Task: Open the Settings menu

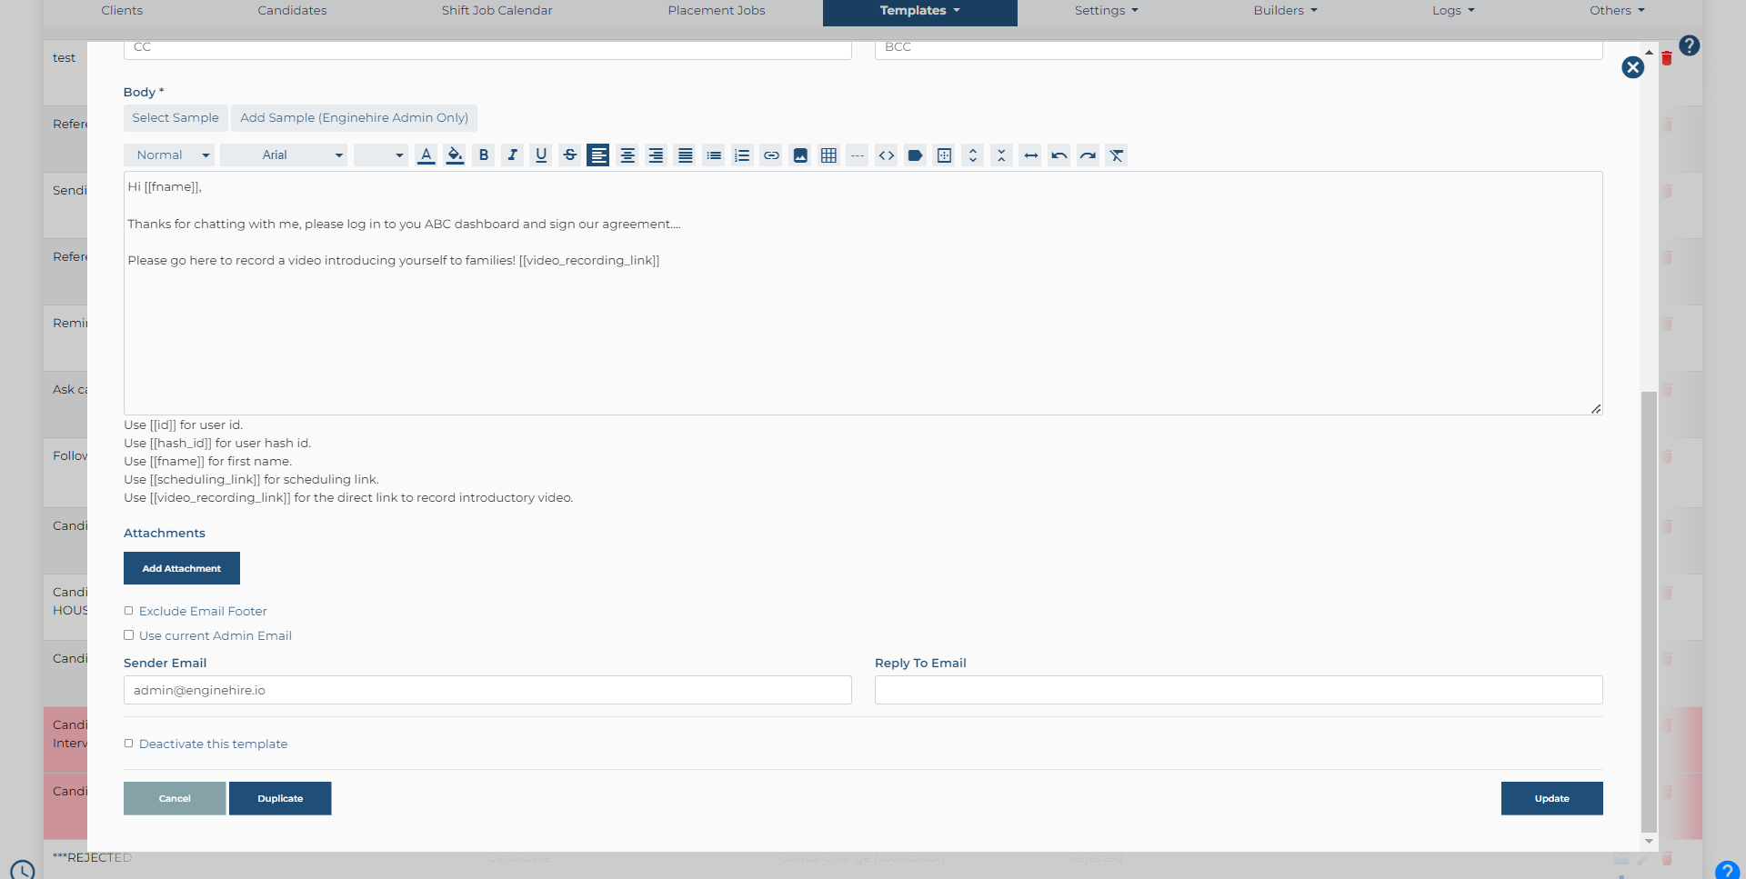Action: (x=1106, y=11)
